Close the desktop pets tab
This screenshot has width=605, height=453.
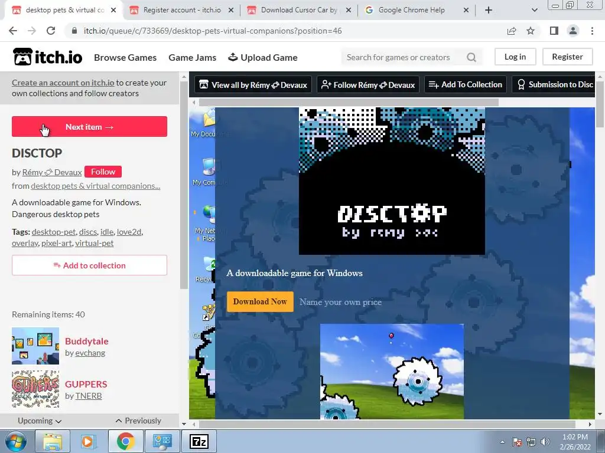pyautogui.click(x=113, y=11)
